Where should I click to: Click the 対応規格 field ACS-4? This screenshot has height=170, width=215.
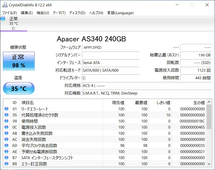[x=147, y=86]
